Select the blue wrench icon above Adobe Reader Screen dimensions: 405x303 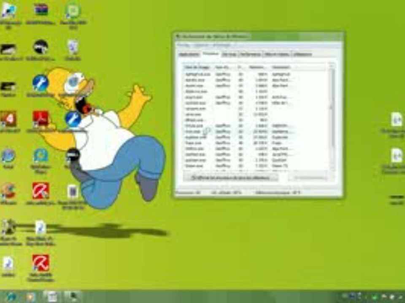point(40,83)
